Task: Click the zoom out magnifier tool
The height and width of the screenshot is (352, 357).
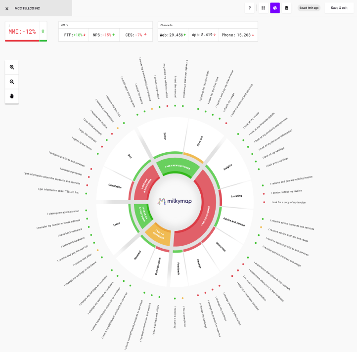Action: click(x=12, y=82)
